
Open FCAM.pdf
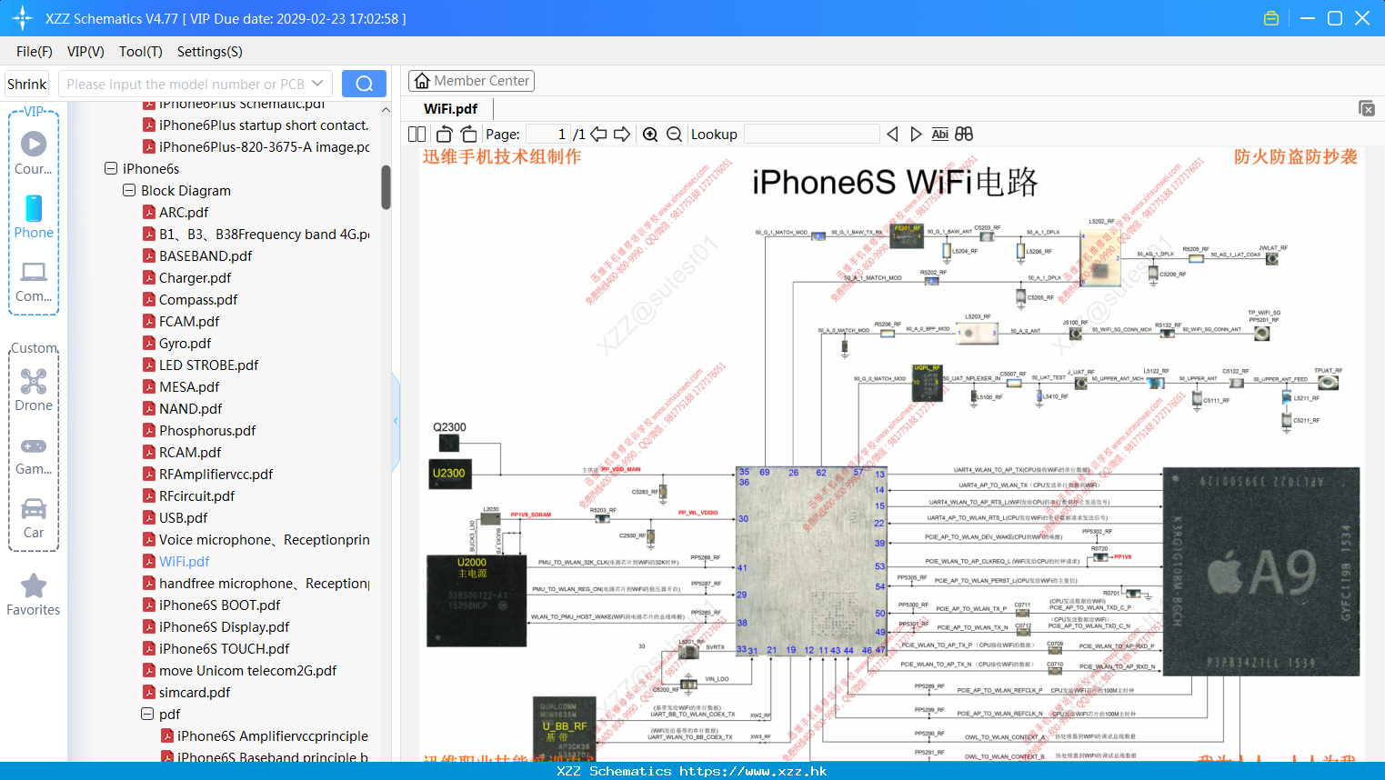click(189, 321)
